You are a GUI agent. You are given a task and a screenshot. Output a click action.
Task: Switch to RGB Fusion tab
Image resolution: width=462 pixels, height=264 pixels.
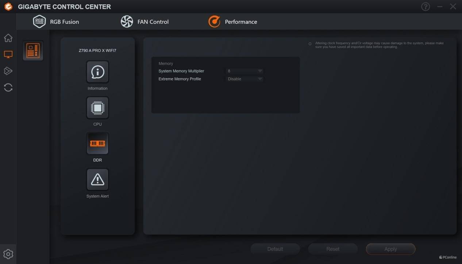click(x=56, y=22)
